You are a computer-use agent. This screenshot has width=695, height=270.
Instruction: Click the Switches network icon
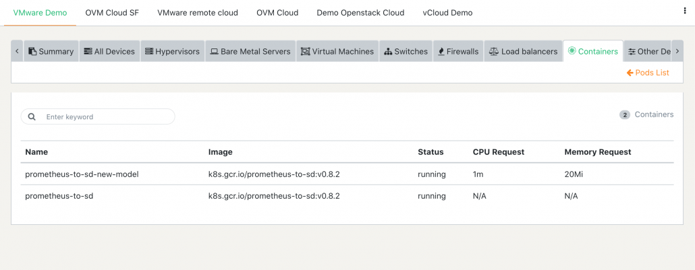tap(388, 51)
